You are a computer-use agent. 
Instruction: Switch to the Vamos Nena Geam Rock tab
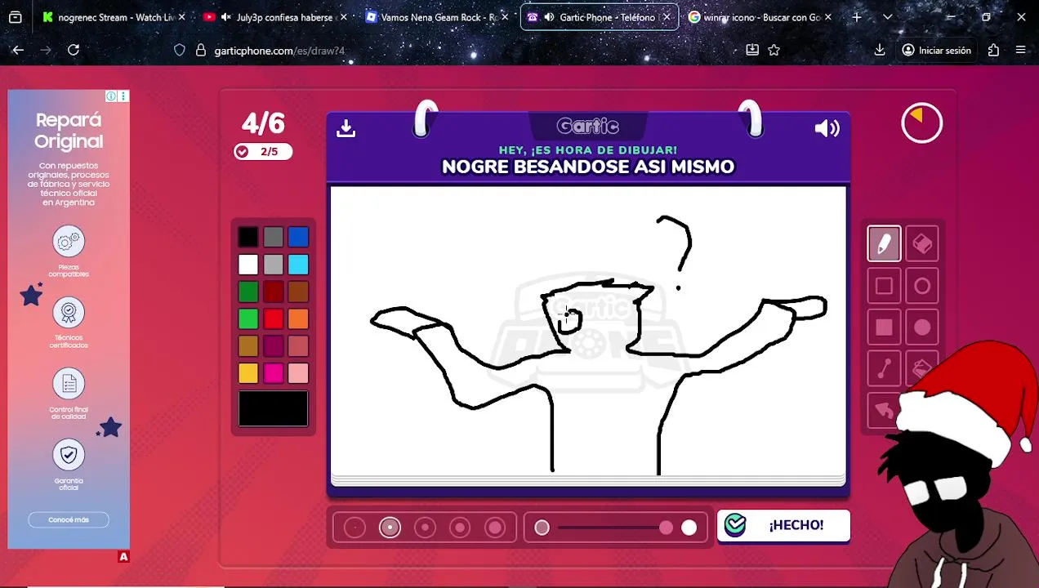tap(437, 17)
